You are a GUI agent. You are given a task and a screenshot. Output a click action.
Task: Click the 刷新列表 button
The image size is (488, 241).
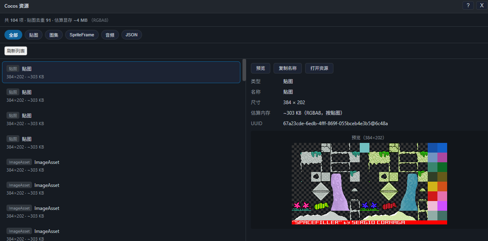click(x=16, y=51)
